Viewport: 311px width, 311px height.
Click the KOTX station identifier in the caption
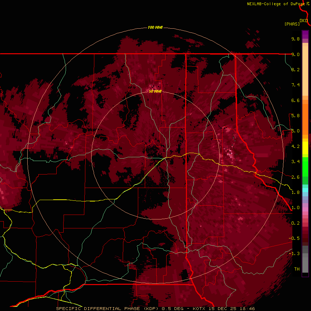click(x=199, y=309)
